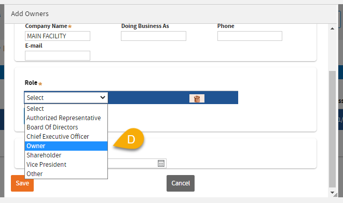Save the owner details
This screenshot has width=343, height=203.
pos(22,183)
